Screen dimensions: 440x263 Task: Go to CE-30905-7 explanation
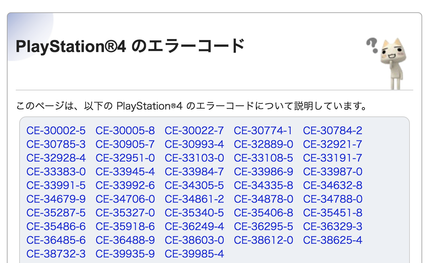[x=125, y=144]
